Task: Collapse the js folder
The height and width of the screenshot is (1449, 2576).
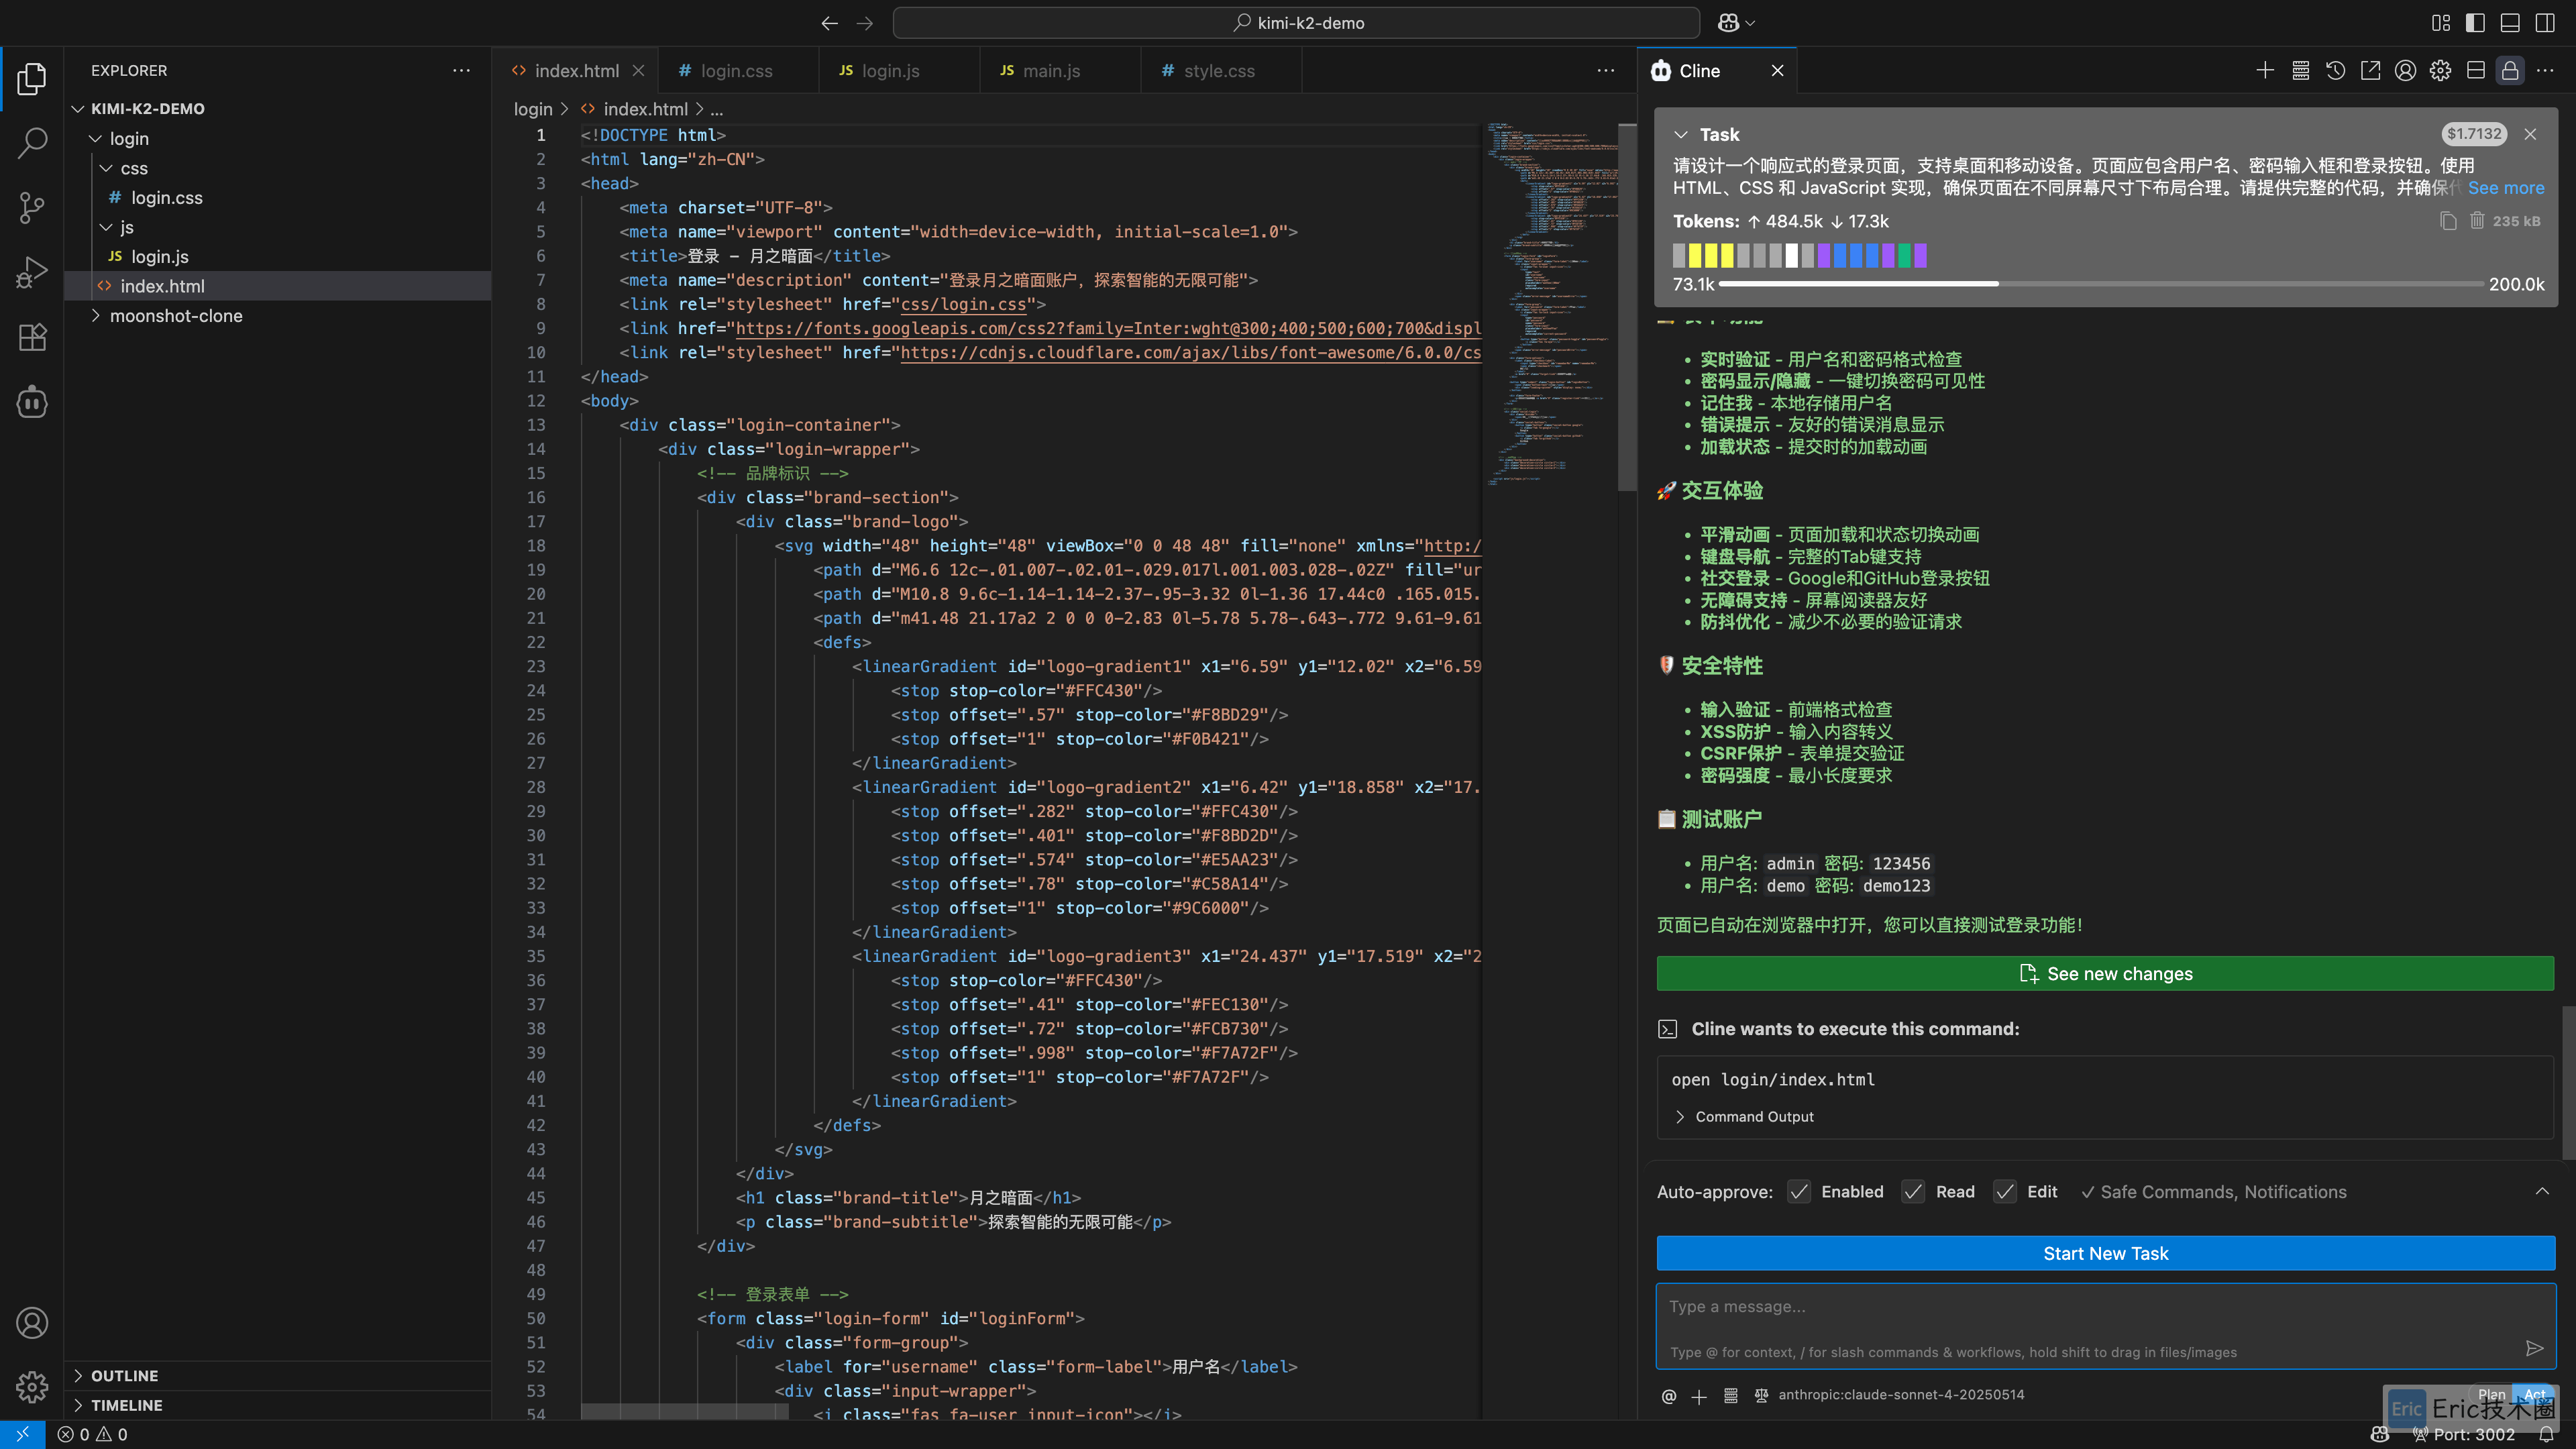Action: (x=106, y=227)
